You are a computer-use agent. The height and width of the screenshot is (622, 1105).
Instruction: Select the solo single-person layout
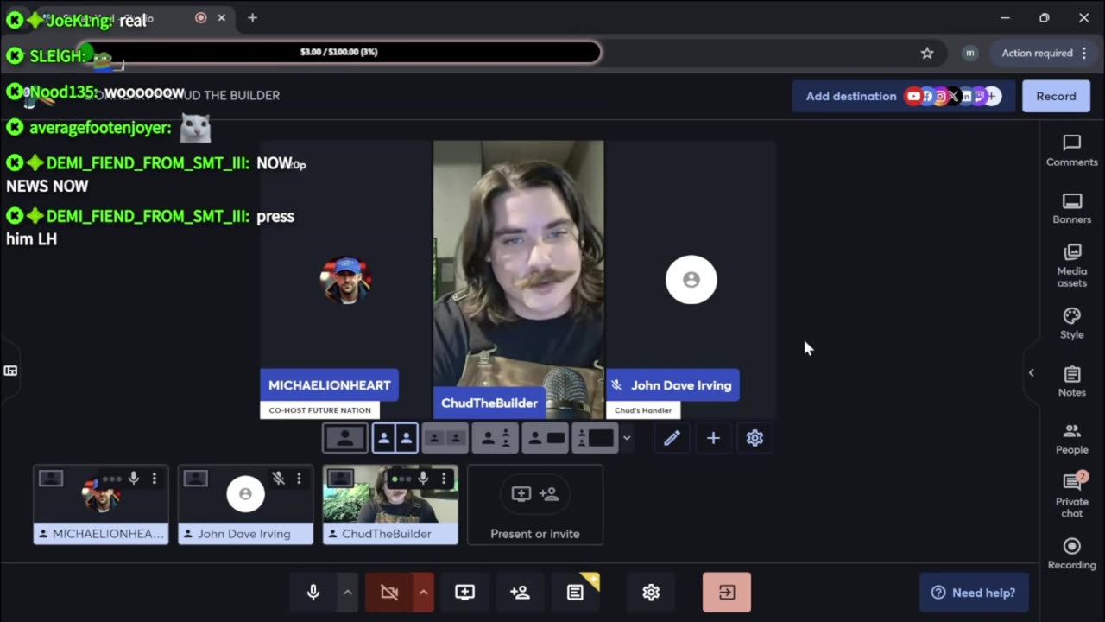[344, 438]
